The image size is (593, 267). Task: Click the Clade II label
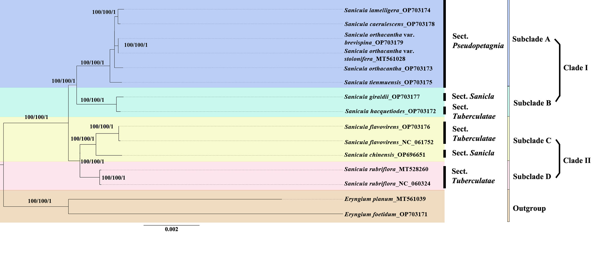click(576, 161)
